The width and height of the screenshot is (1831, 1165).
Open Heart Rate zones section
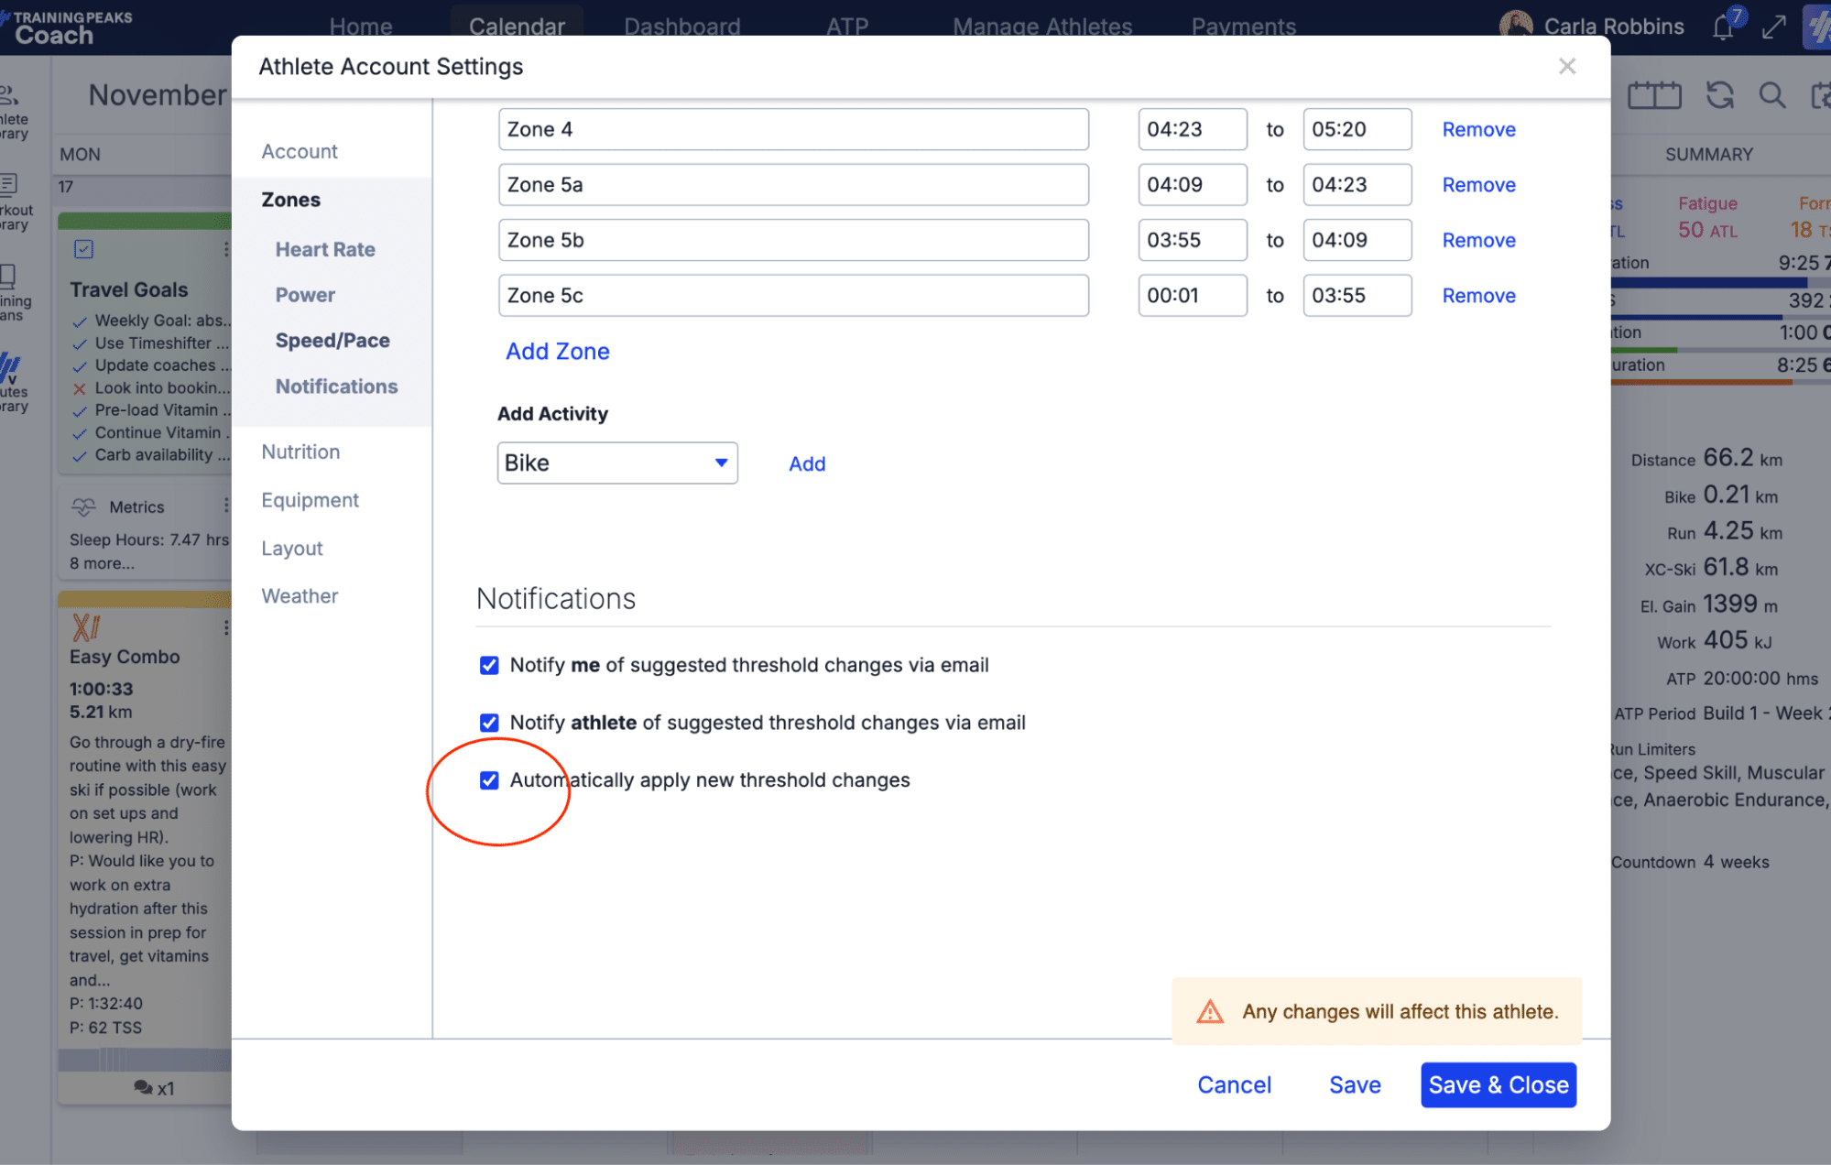tap(325, 249)
